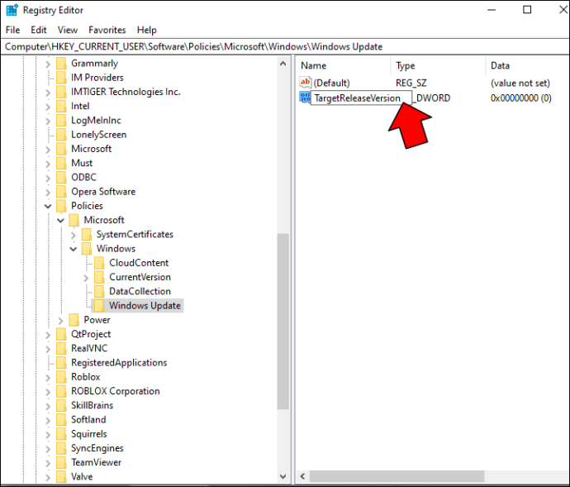
Task: Click the Valve folder icon
Action: tap(61, 476)
